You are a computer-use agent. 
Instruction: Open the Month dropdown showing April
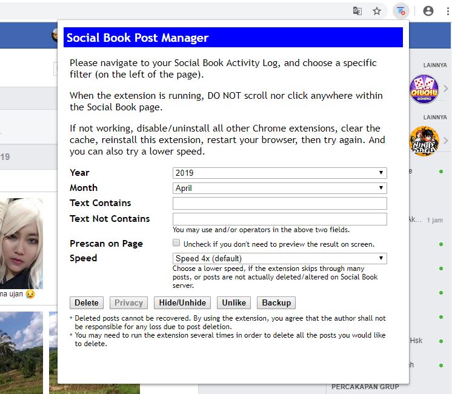click(x=279, y=188)
